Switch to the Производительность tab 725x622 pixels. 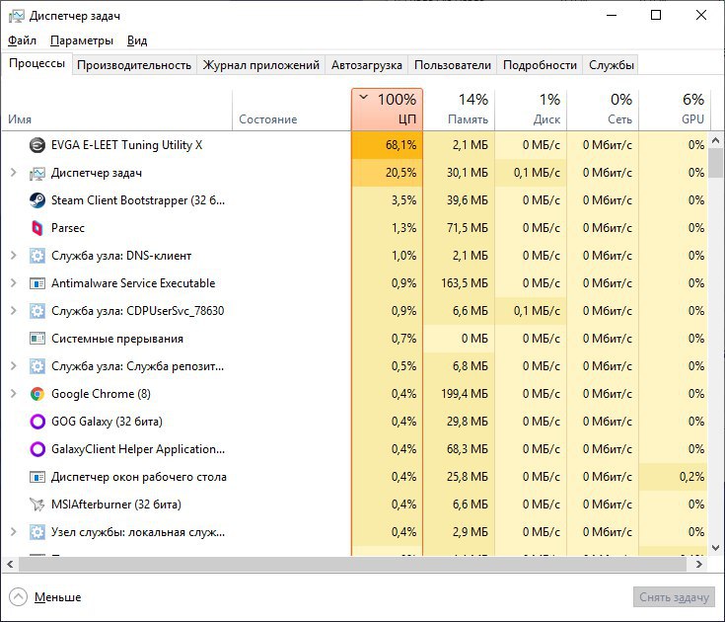(x=134, y=65)
